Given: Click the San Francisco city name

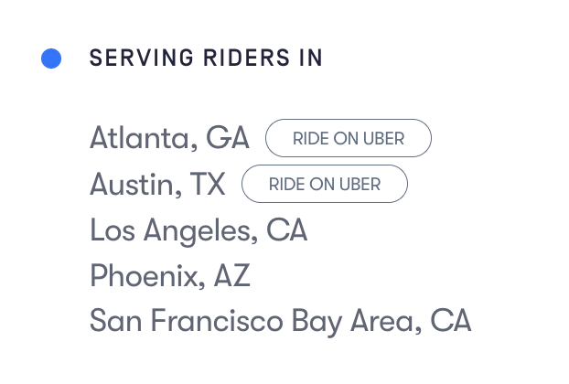Looking at the screenshot, I should pos(187,322).
